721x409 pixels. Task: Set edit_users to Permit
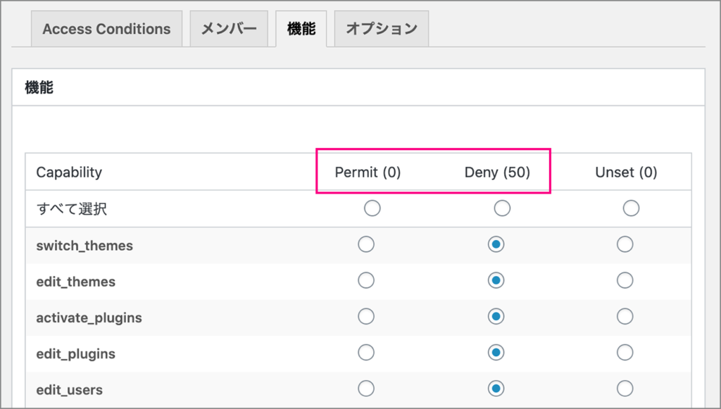366,389
